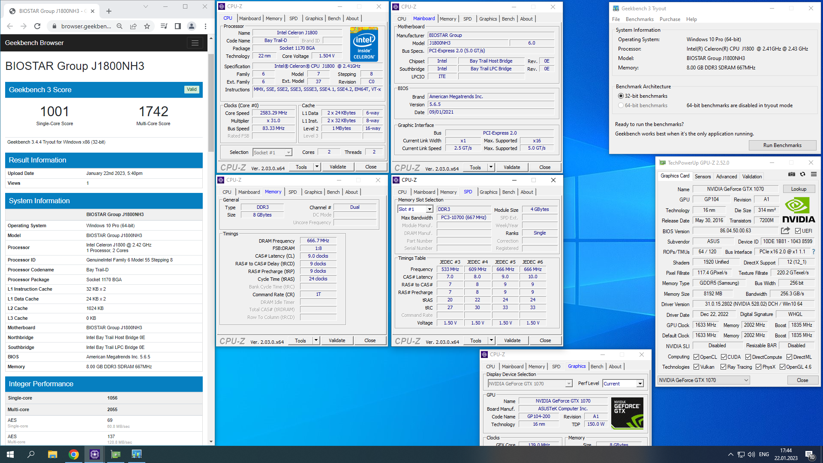This screenshot has height=463, width=823.
Task: Open the Geekbench Browser hamburger menu
Action: click(195, 43)
